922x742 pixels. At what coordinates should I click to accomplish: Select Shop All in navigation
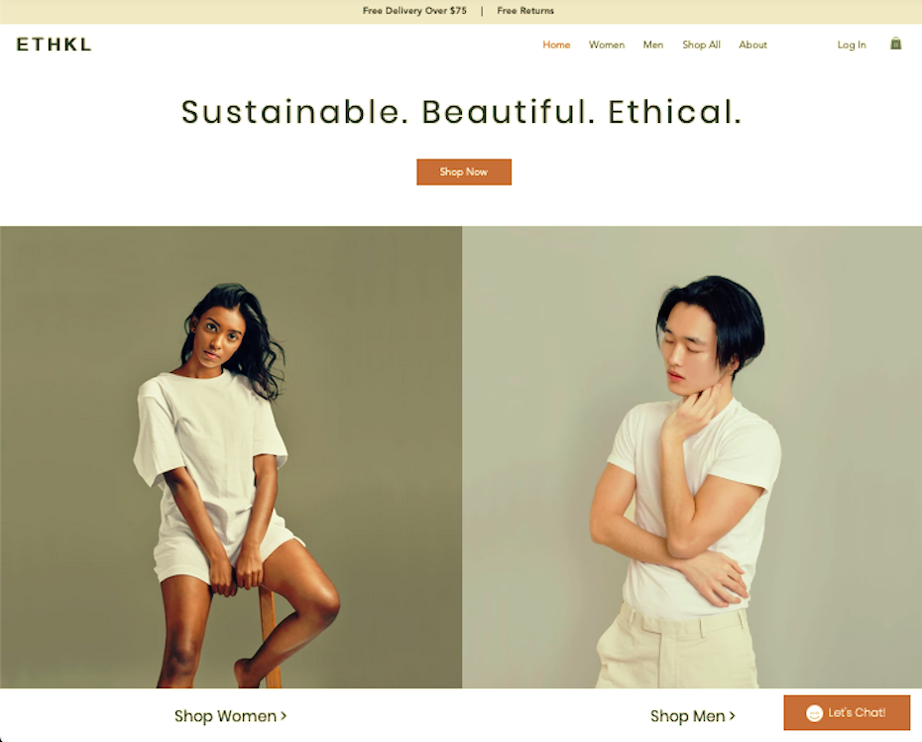[x=701, y=45]
